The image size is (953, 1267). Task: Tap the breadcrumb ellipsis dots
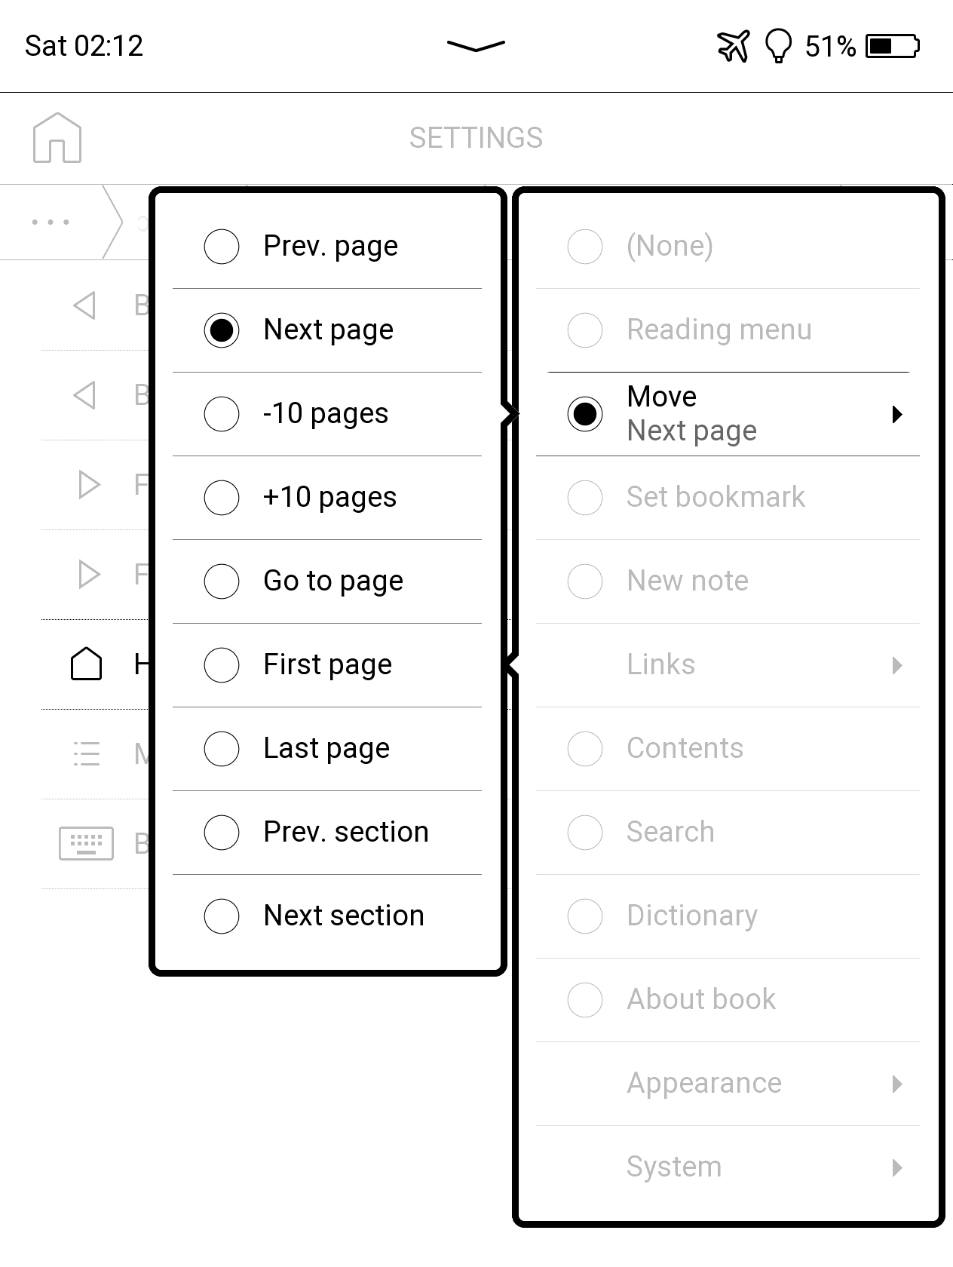(51, 222)
